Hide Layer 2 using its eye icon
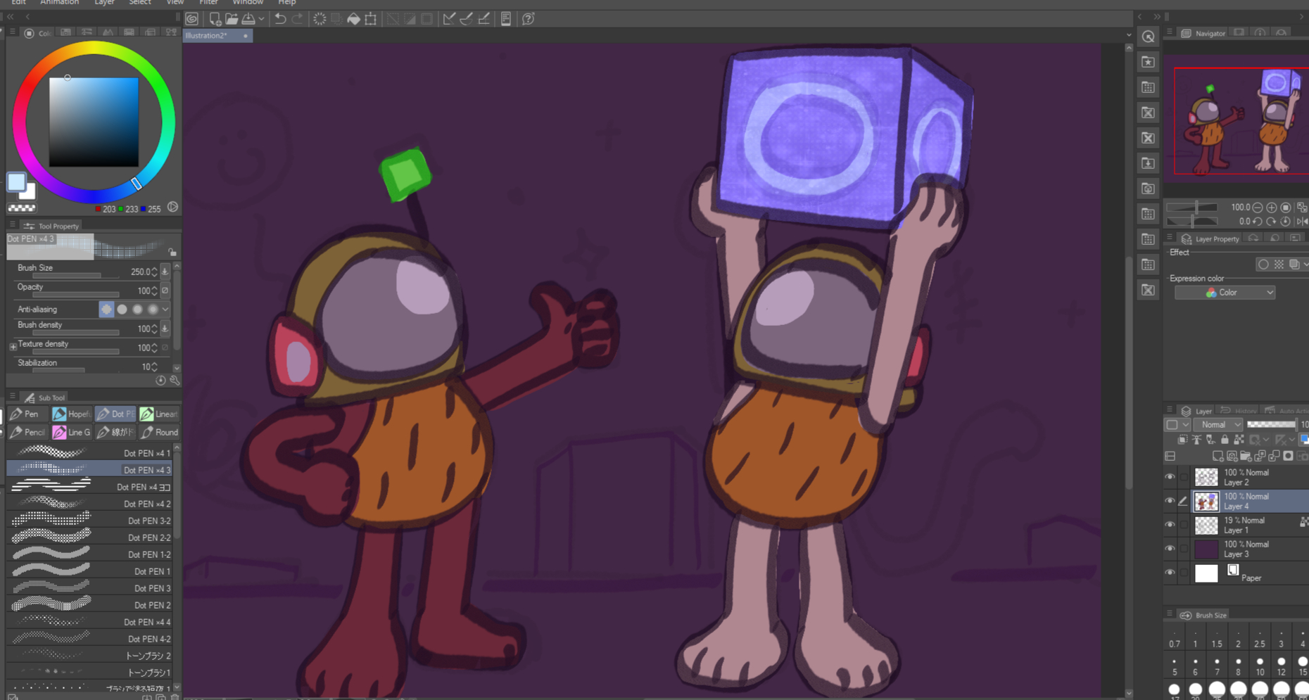 click(x=1170, y=477)
